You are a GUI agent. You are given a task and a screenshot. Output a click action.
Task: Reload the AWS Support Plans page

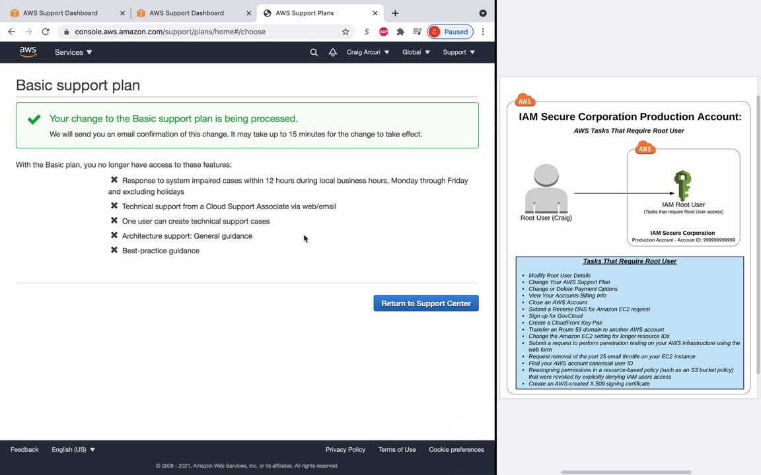click(46, 32)
